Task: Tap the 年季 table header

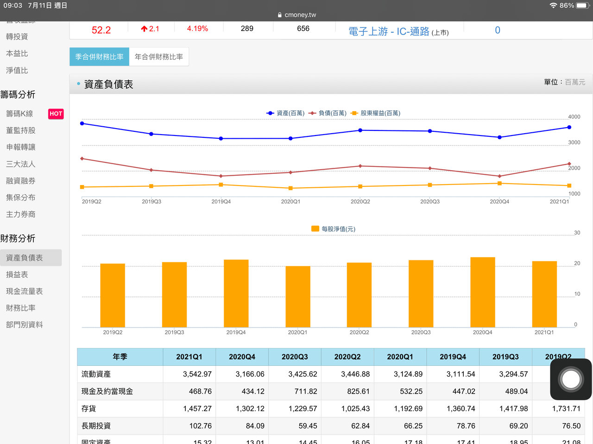Action: pos(120,357)
